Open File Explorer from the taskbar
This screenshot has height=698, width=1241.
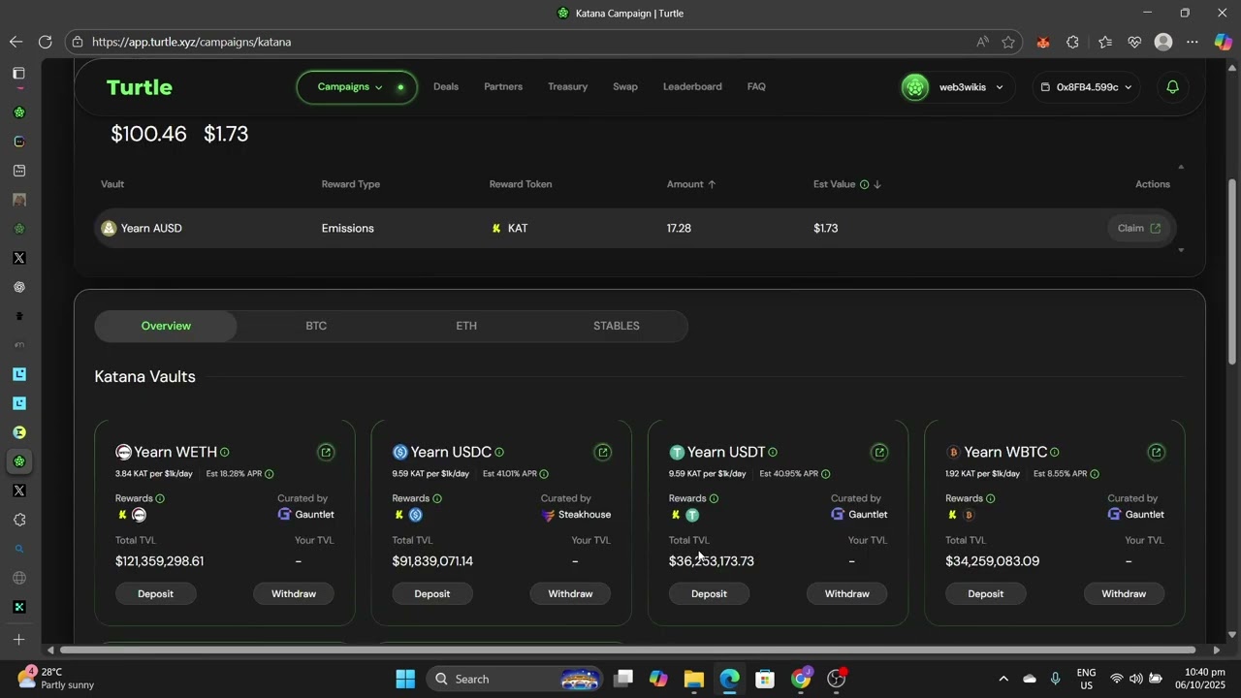[694, 679]
